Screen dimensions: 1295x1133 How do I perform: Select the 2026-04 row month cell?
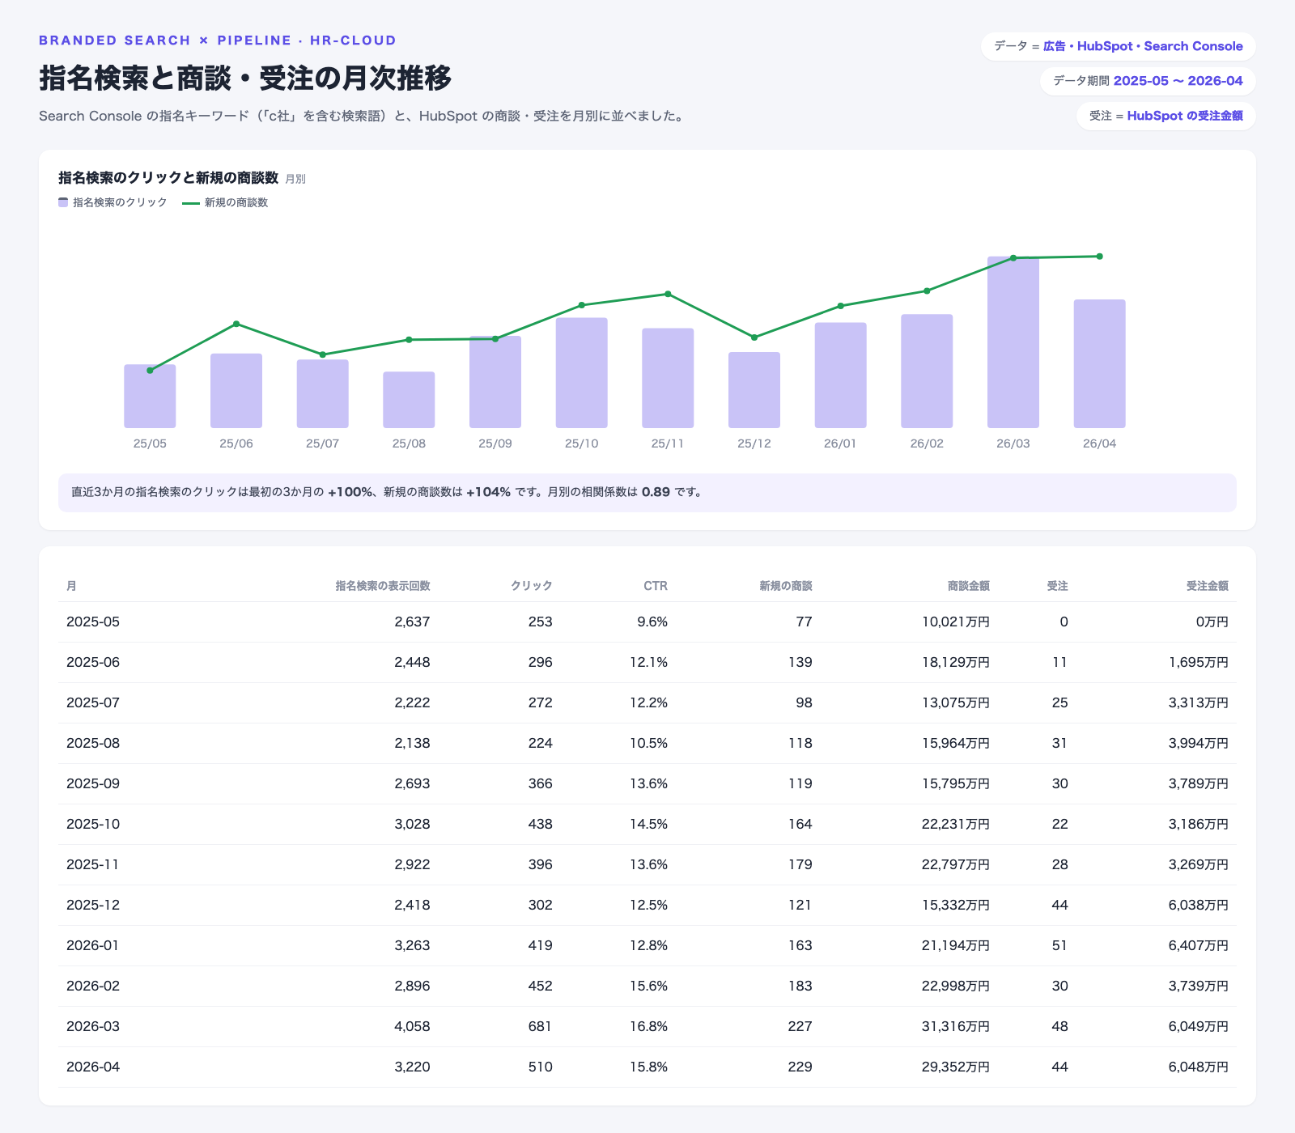(93, 1067)
